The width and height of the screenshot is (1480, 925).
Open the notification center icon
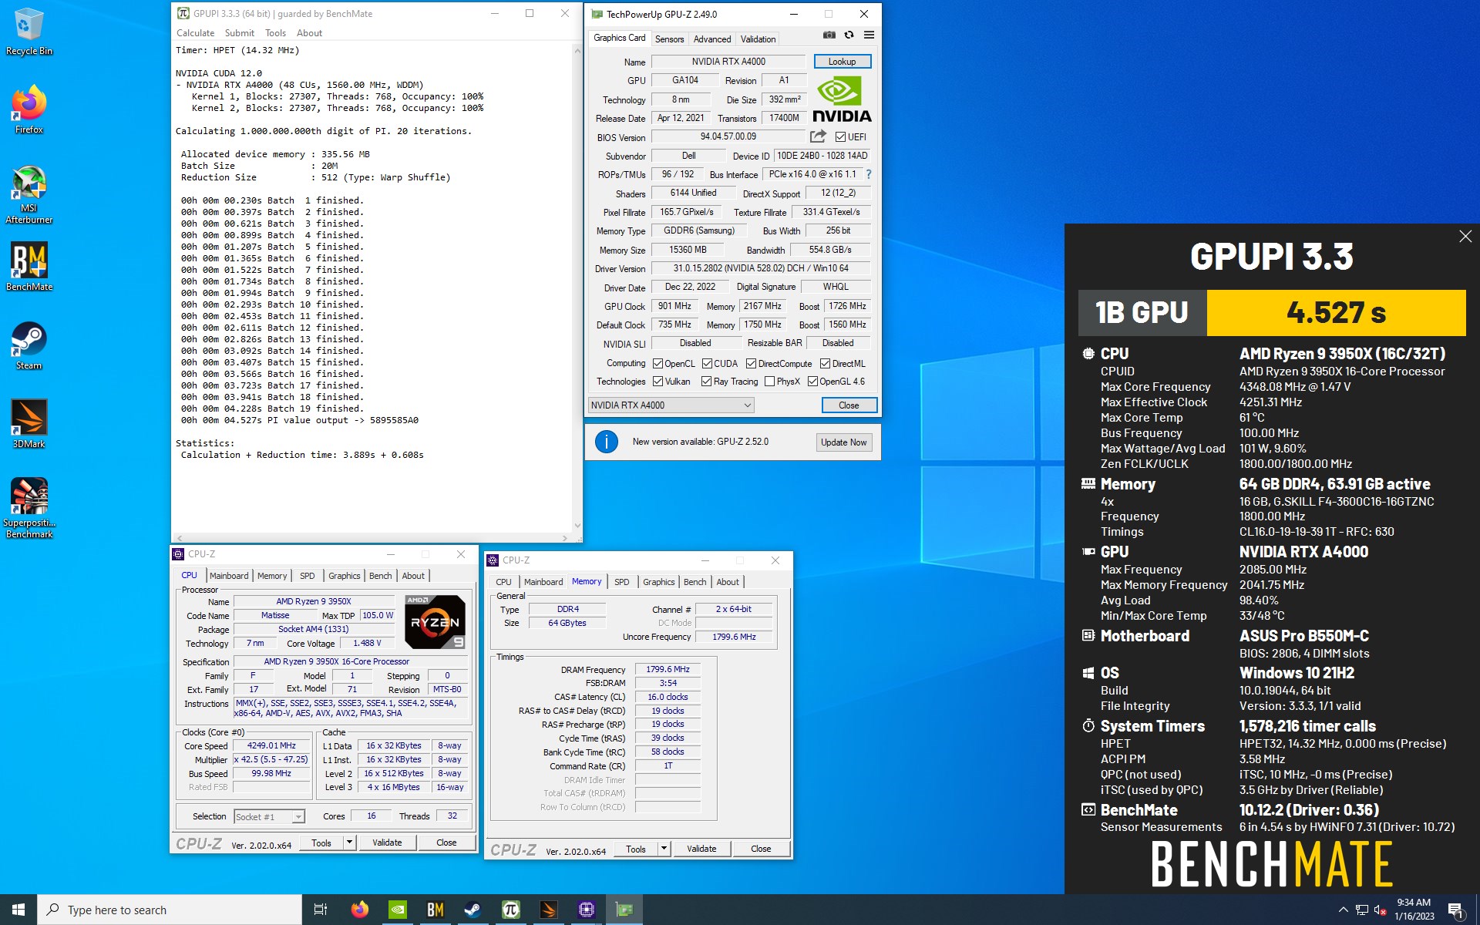click(1455, 910)
